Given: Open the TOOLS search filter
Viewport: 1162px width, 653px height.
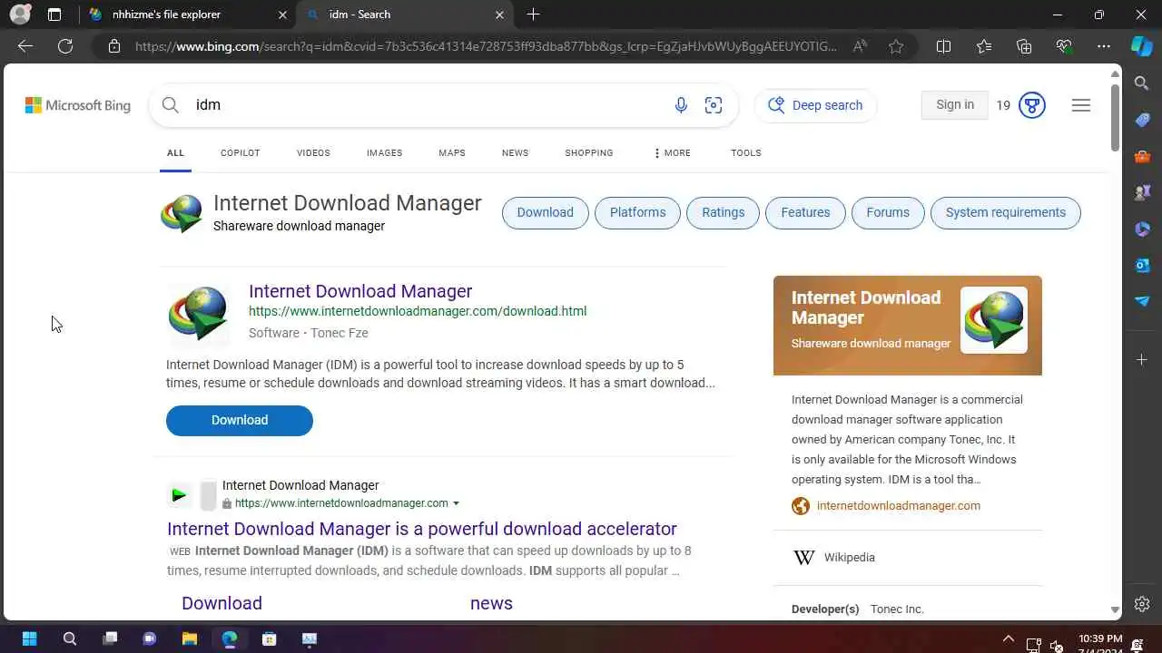Looking at the screenshot, I should pyautogui.click(x=746, y=153).
